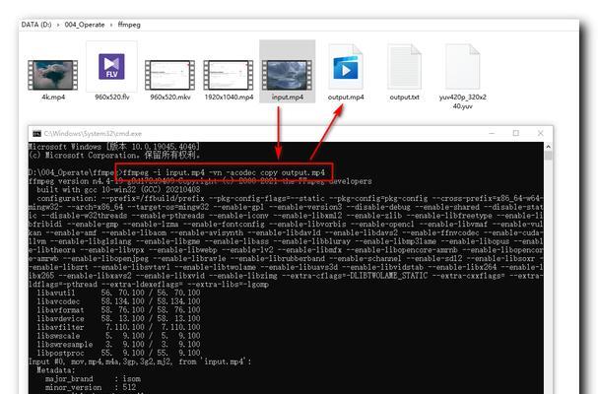Click the 960x520.mkv file name label
The height and width of the screenshot is (394, 598).
[170, 98]
